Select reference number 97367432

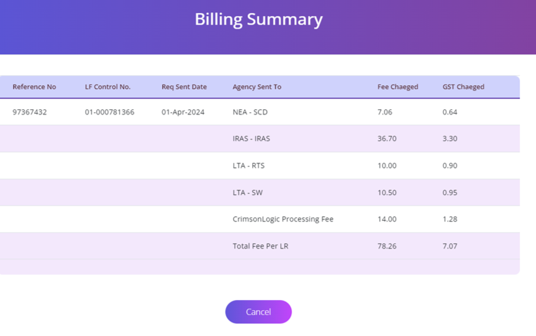[x=30, y=112]
